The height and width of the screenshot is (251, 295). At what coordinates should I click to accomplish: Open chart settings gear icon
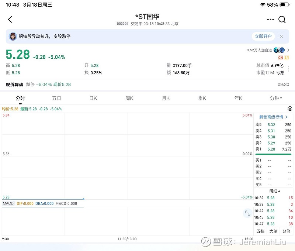click(x=290, y=109)
